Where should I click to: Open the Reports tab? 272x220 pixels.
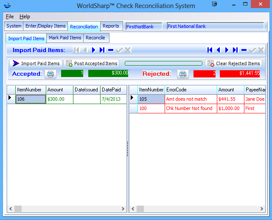pos(111,26)
